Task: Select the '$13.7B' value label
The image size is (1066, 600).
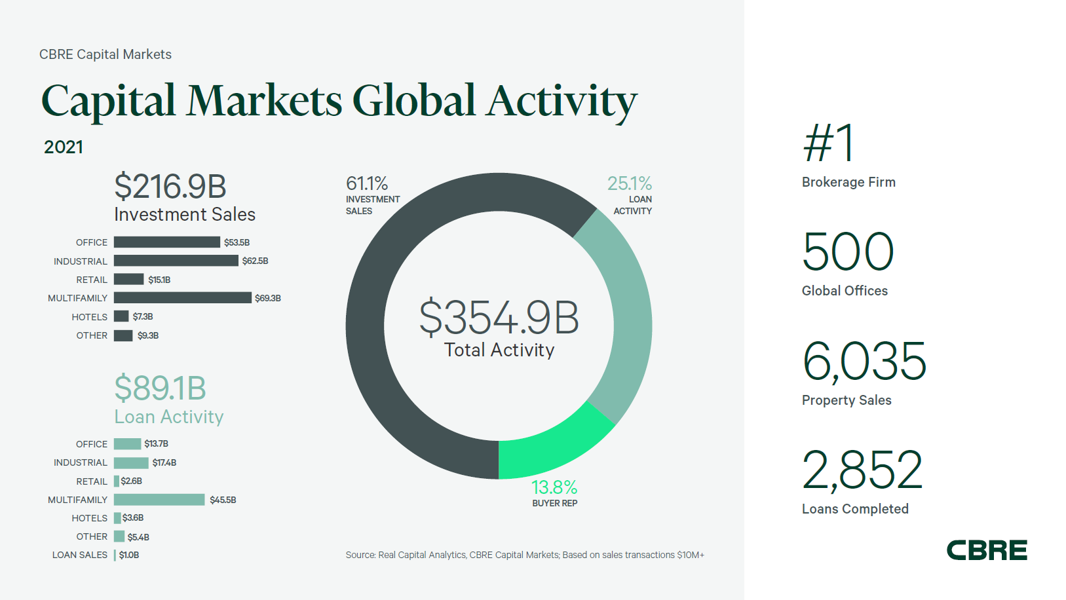Action: point(156,443)
